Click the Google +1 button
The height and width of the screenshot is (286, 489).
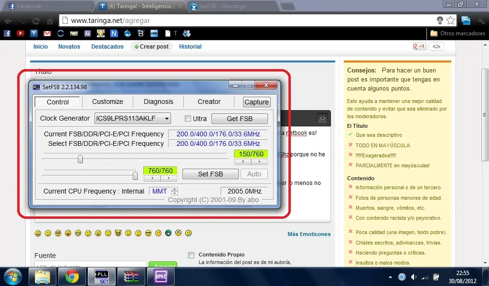(419, 47)
